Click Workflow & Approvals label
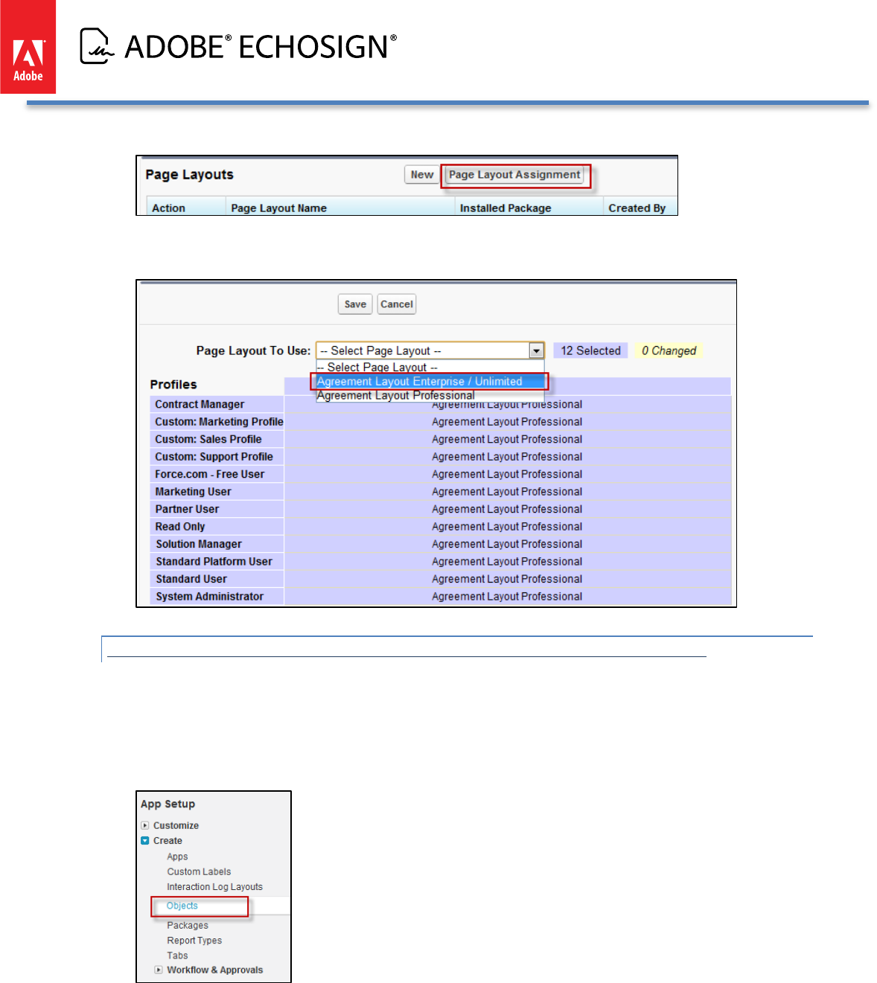Viewport: 877px width, 983px height. (214, 970)
